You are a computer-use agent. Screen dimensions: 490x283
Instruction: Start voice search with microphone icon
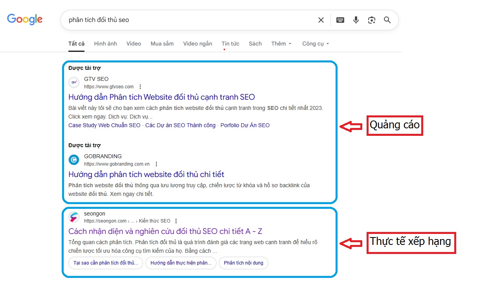tap(356, 20)
